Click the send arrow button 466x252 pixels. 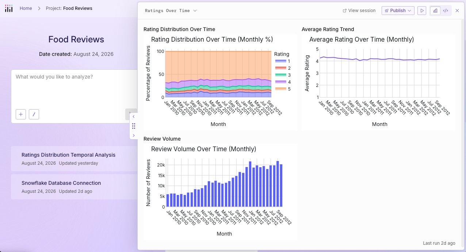[x=131, y=114]
